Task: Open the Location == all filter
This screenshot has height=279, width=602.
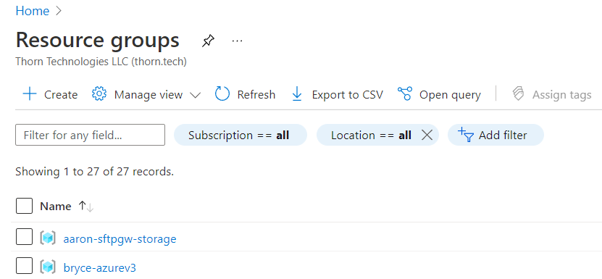Action: pyautogui.click(x=371, y=135)
